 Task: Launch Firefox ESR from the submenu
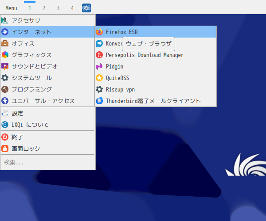pyautogui.click(x=156, y=32)
